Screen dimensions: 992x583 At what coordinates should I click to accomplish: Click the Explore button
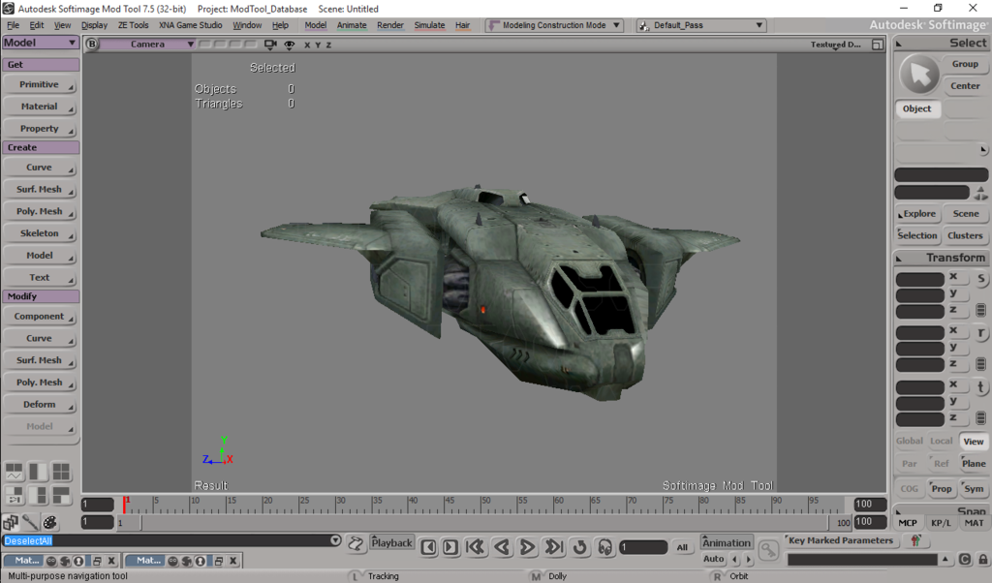point(918,214)
